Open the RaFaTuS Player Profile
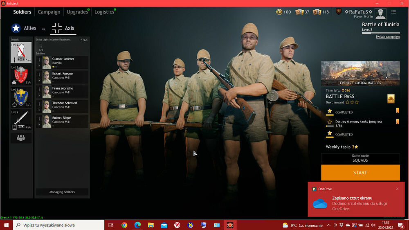Image resolution: width=409 pixels, height=230 pixels. pyautogui.click(x=359, y=14)
